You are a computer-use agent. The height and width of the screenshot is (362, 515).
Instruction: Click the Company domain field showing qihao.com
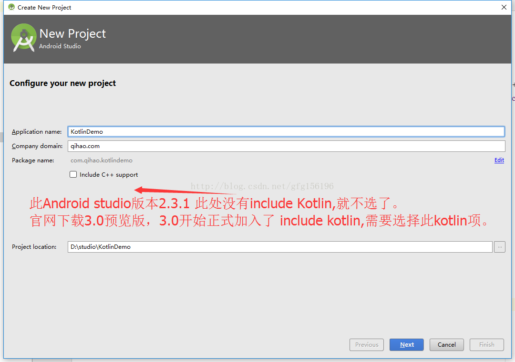click(x=286, y=146)
